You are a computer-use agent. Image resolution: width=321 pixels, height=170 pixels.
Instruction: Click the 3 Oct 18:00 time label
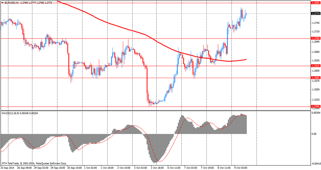point(158,168)
